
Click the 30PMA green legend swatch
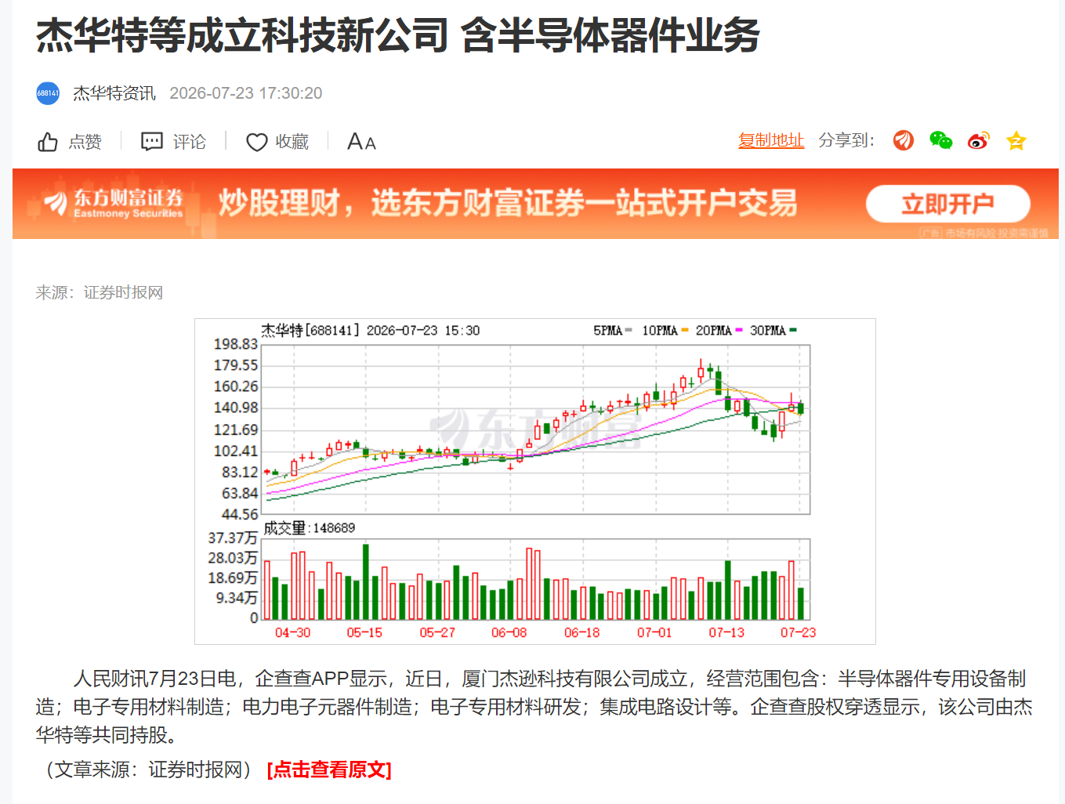point(793,330)
